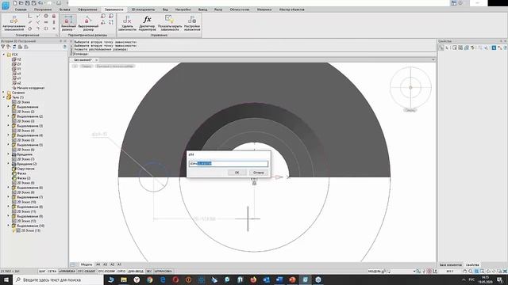Click the help icon in history panel
The width and height of the screenshot is (508, 285).
64,47
